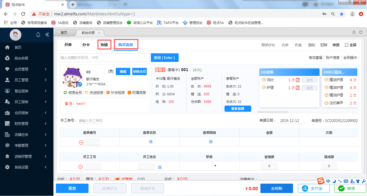This screenshot has width=367, height=196.
Task: Click the 查询 (Enter) button
Action: coord(165,58)
